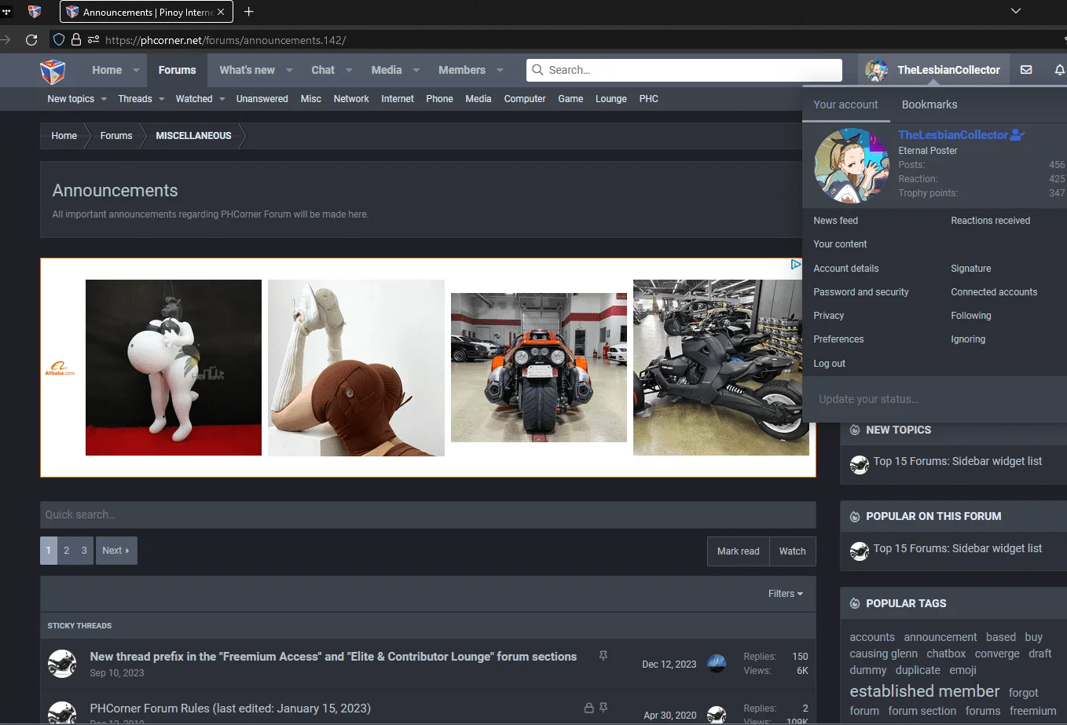
Task: Expand the Threads dropdown arrow
Action: pos(161,99)
